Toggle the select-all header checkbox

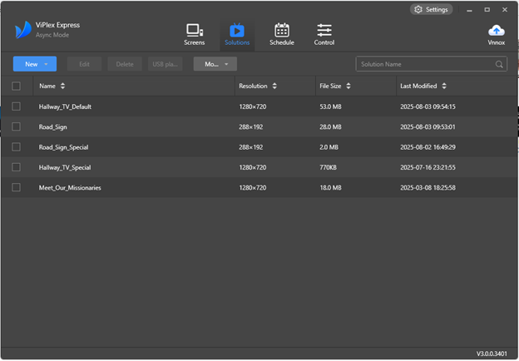tap(16, 86)
